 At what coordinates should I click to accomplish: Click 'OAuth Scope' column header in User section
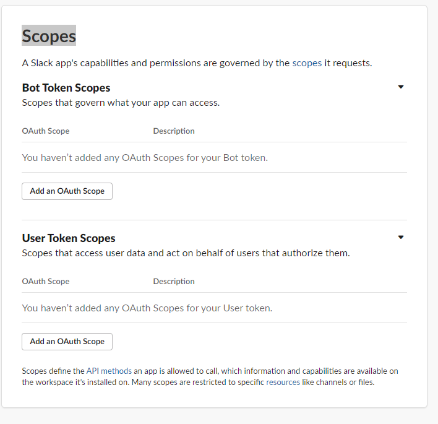pyautogui.click(x=46, y=282)
